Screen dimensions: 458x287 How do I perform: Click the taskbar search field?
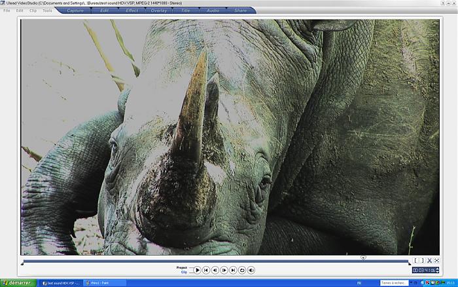click(x=394, y=283)
